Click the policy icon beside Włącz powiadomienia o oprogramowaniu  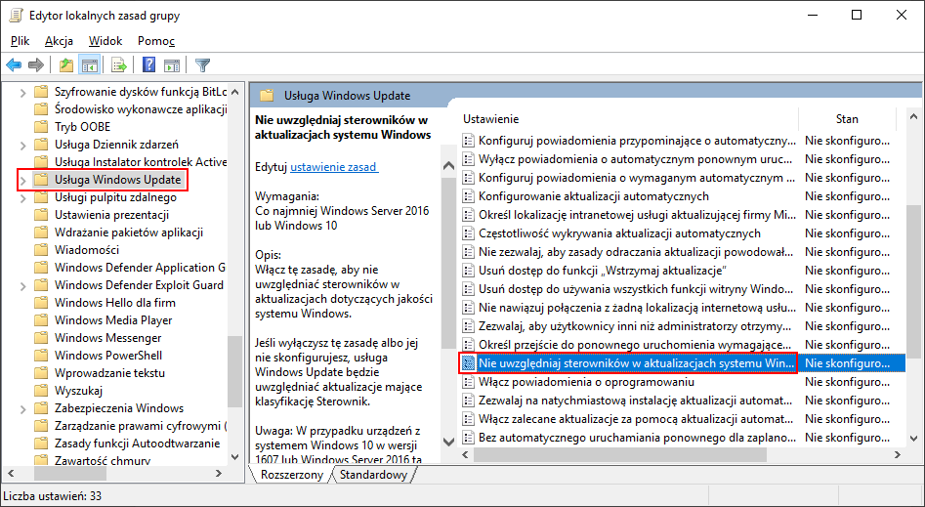click(x=468, y=382)
